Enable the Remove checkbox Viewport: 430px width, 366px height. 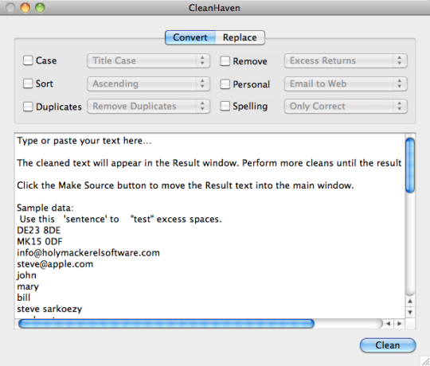[x=225, y=60]
